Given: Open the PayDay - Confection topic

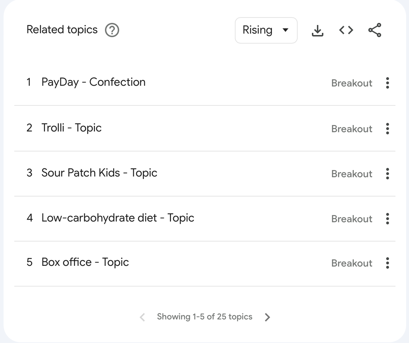Looking at the screenshot, I should coord(94,82).
